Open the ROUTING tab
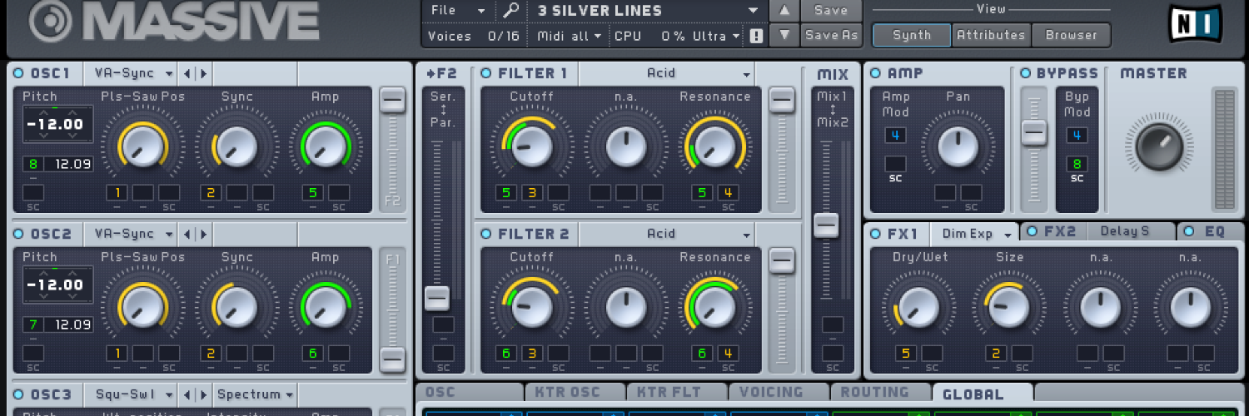 coord(879,393)
